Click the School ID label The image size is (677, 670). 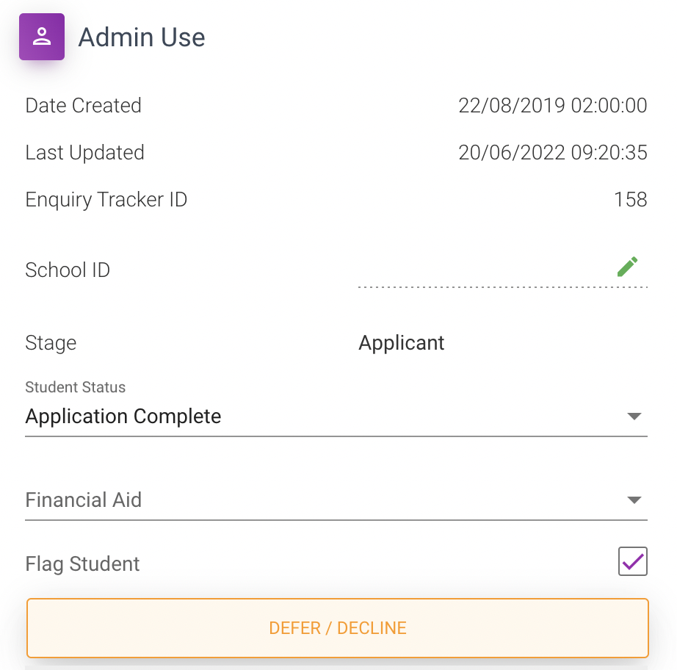point(68,270)
